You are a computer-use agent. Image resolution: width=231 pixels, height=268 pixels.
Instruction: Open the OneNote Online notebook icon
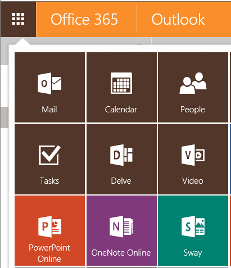point(121,226)
